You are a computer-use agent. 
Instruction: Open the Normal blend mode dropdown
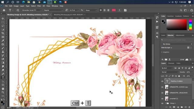click(x=170, y=72)
